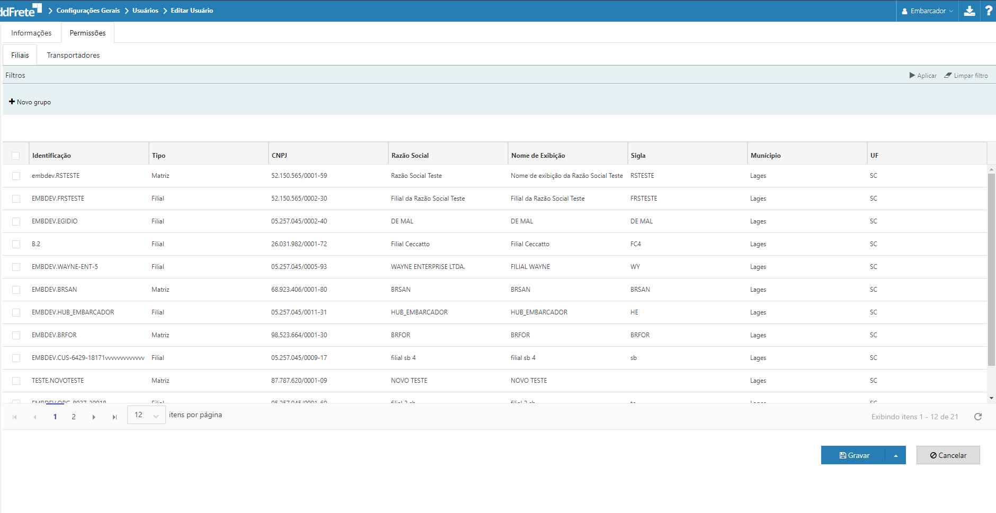Go to the next page arrow

click(94, 417)
